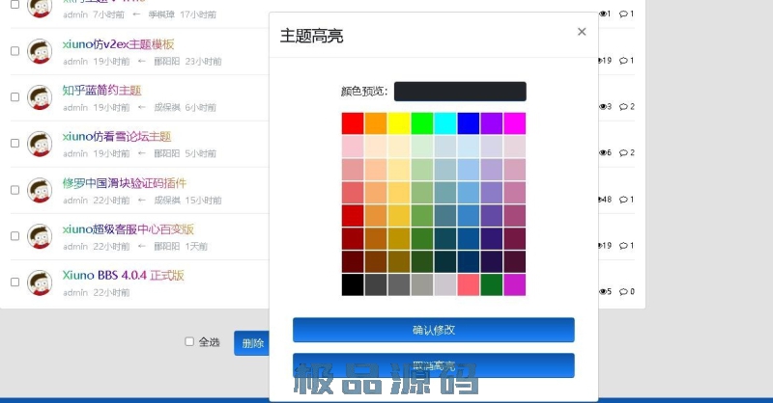Open the 知乎蓝简约主题 thread
773x403 pixels.
[101, 91]
